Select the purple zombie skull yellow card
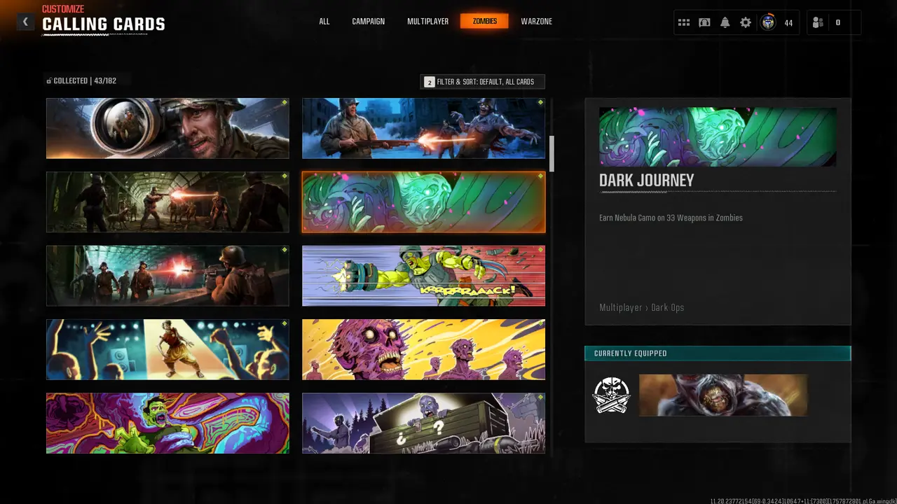Viewport: 897px width, 504px height. (423, 349)
